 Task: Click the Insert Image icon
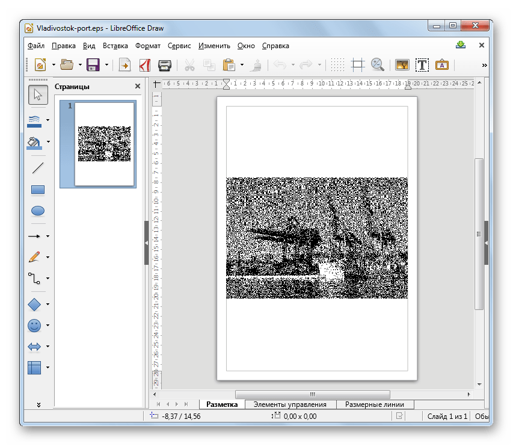coord(402,64)
